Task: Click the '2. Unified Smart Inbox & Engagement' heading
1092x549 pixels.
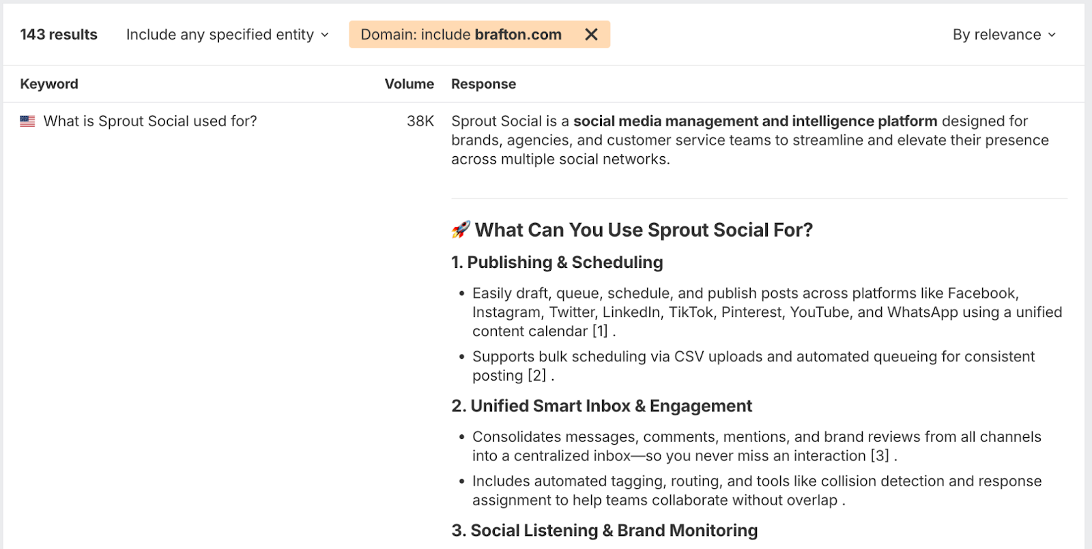Action: tap(601, 406)
